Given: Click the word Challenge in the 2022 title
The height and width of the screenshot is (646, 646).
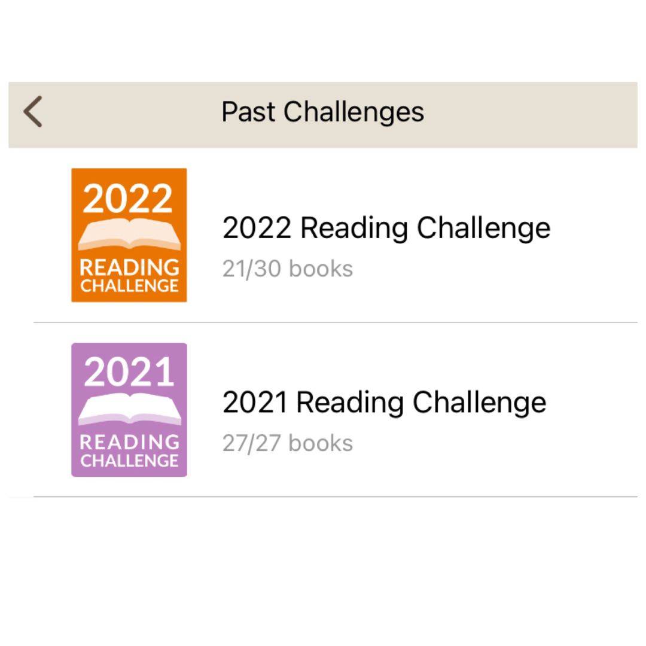Looking at the screenshot, I should pyautogui.click(x=483, y=228).
